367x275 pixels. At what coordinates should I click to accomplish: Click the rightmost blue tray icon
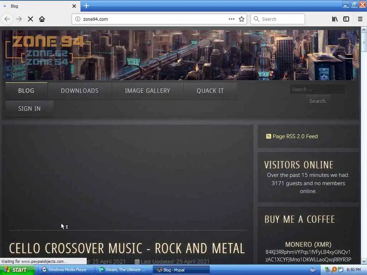point(340,270)
